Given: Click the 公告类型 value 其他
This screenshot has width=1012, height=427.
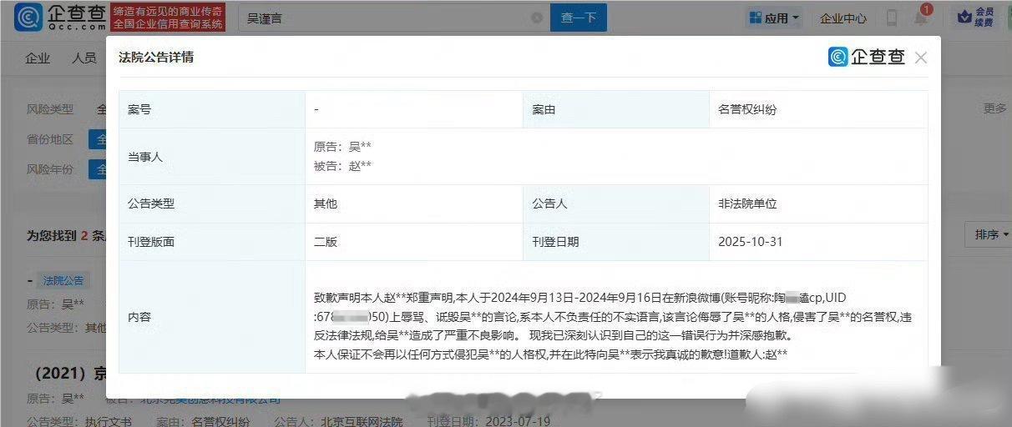Looking at the screenshot, I should [x=326, y=203].
